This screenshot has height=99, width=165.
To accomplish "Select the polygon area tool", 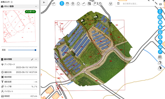I will [78, 4].
